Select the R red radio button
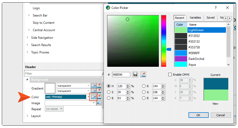Screen dimensions: 238x128 click(144, 86)
